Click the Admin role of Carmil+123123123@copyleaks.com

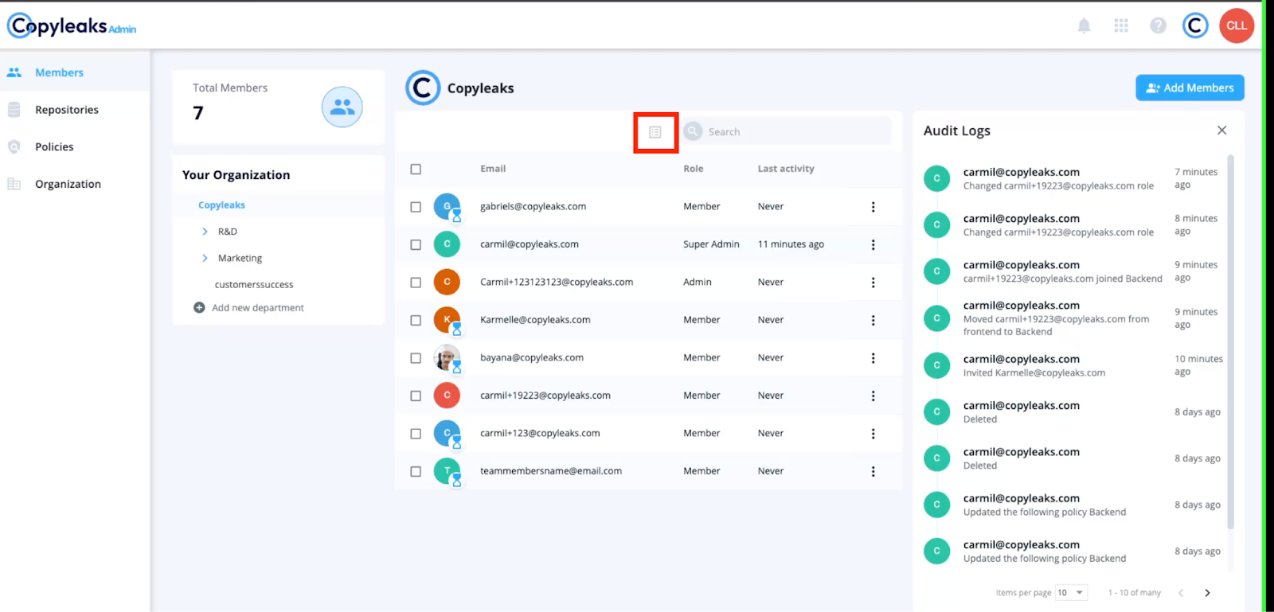pyautogui.click(x=698, y=282)
